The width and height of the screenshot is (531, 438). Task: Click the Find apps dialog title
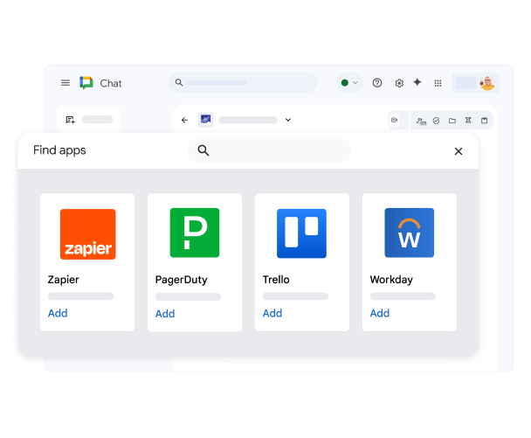[x=59, y=150]
